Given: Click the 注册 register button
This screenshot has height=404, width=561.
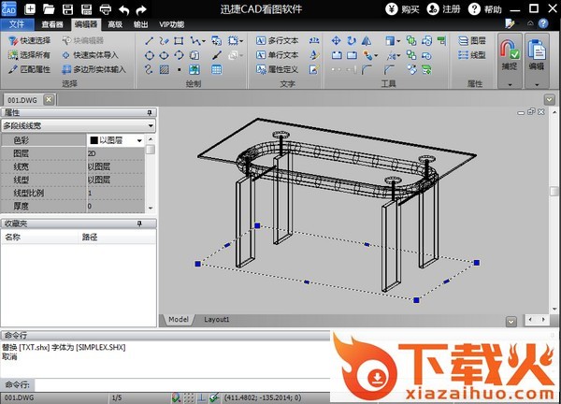Looking at the screenshot, I should (447, 8).
